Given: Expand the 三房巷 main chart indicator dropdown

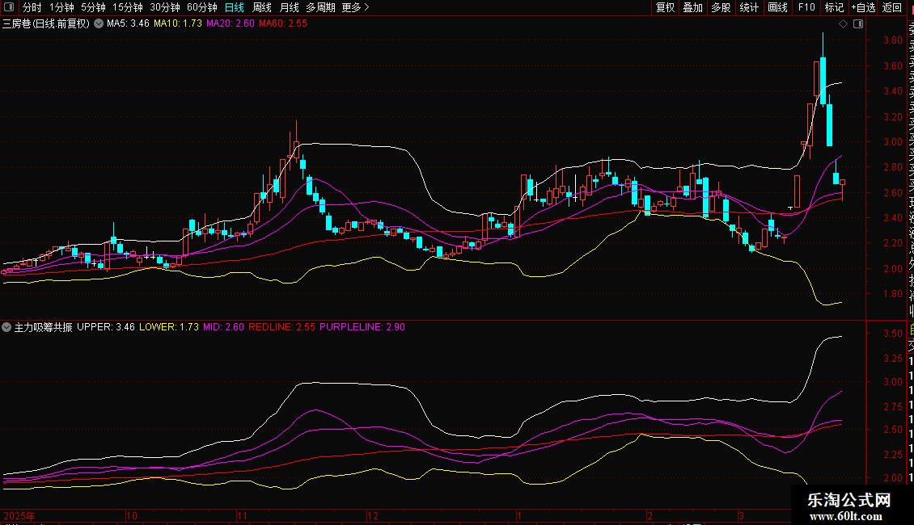Looking at the screenshot, I should click(99, 24).
